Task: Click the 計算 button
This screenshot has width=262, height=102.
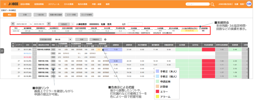Action: (25, 15)
